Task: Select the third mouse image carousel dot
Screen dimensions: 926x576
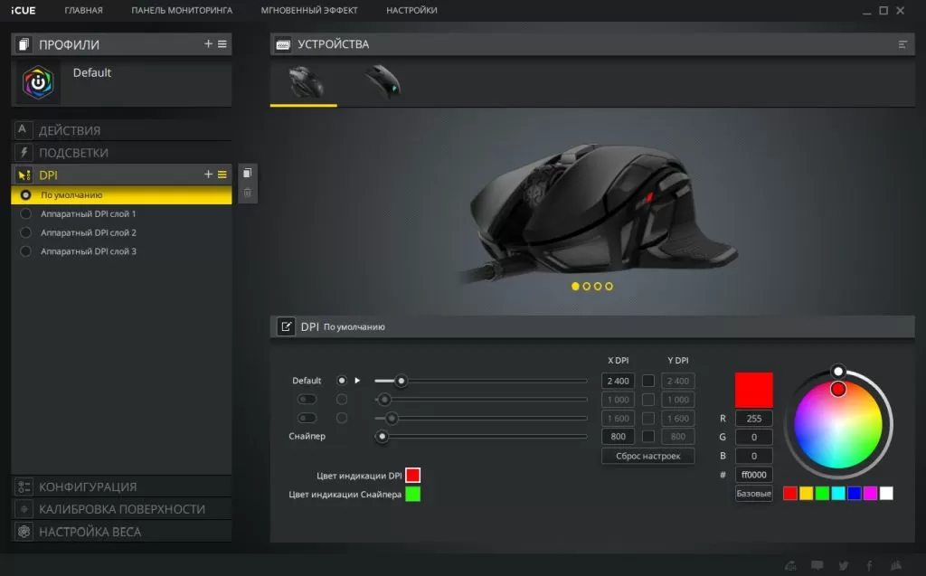Action: click(x=598, y=286)
